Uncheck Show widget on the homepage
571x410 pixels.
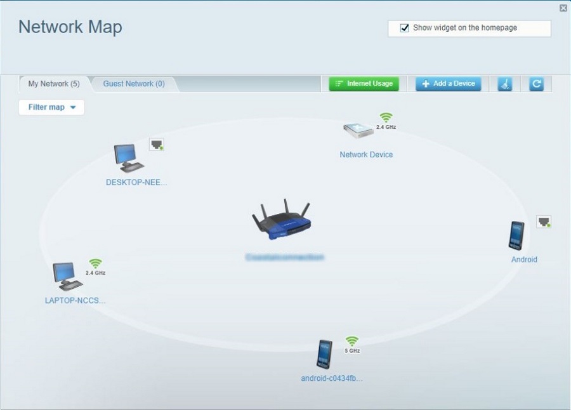point(404,28)
